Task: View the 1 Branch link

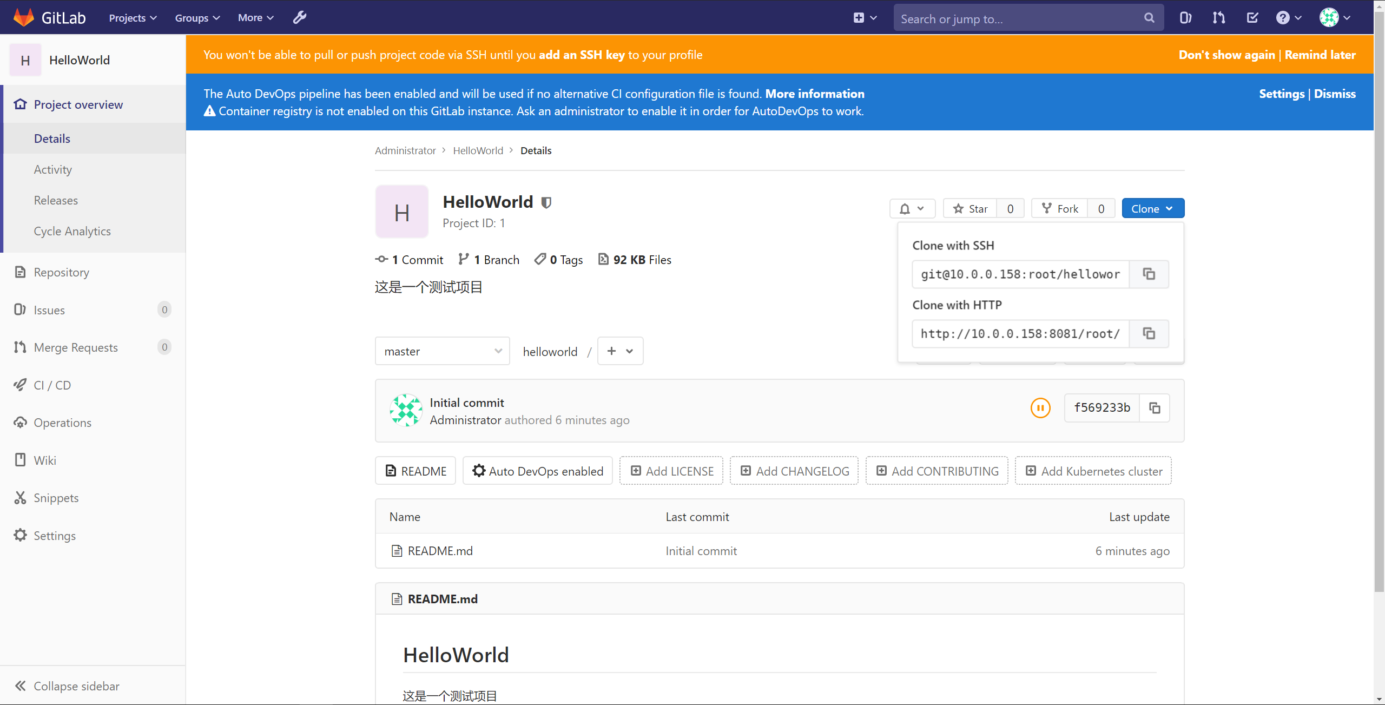Action: tap(489, 260)
